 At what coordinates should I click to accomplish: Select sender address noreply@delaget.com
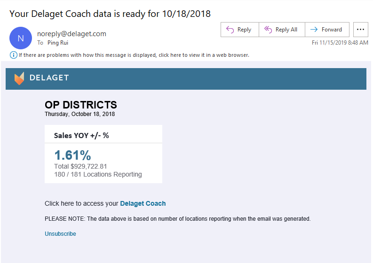tap(71, 34)
